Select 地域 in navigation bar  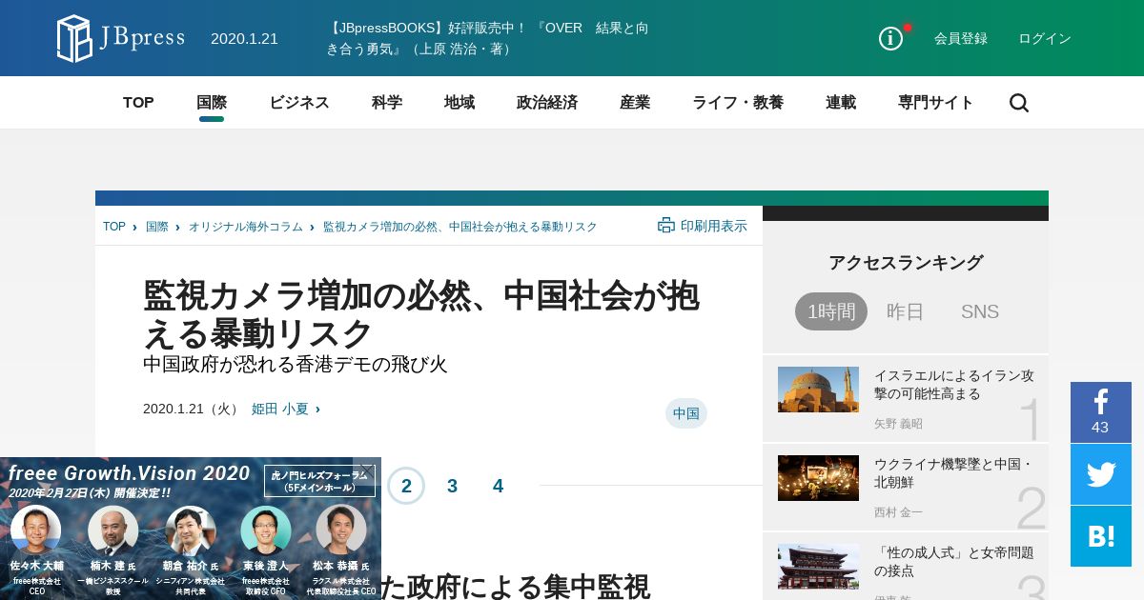tap(460, 103)
